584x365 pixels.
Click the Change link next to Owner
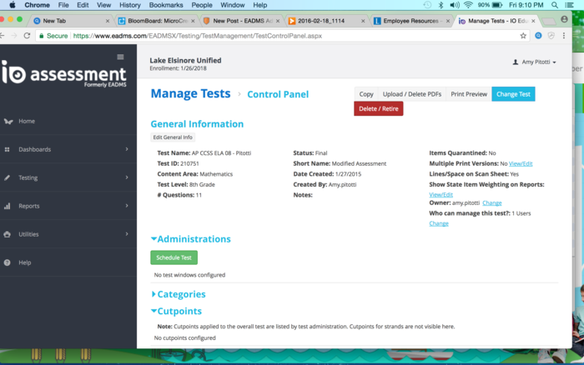click(492, 202)
